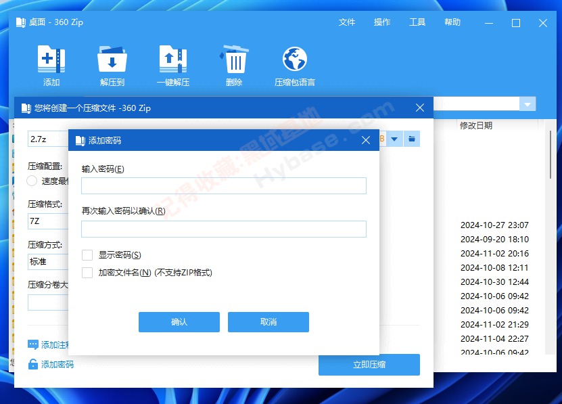Open the 帮助 menu
Screen dimensions: 562x404
click(x=452, y=22)
